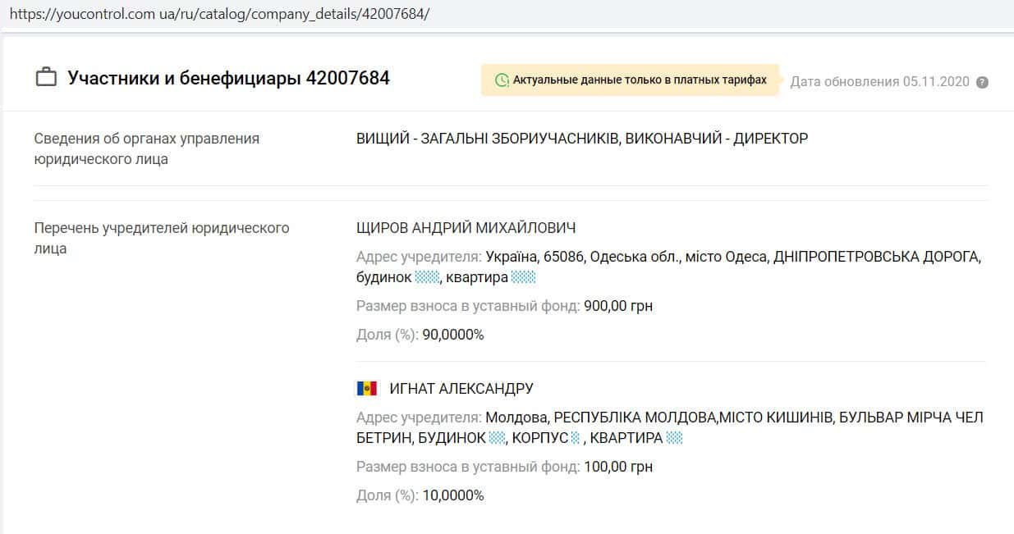Click the briefcase icon beside the heading

(46, 79)
